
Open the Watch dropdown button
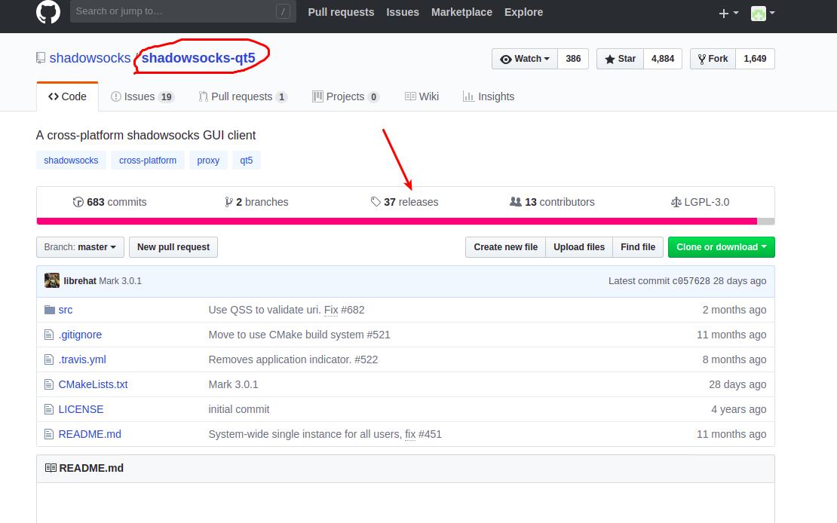525,59
